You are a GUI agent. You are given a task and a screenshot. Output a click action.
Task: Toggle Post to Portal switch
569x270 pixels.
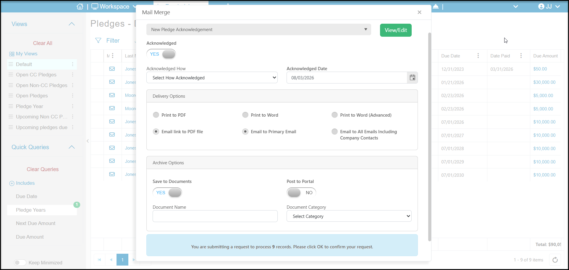[x=301, y=192]
